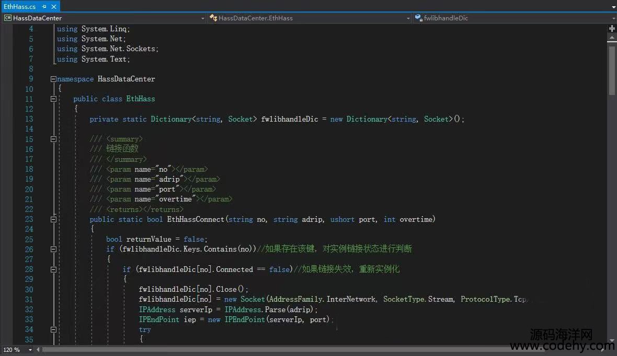Image resolution: width=617 pixels, height=356 pixels.
Task: Click 'Keys.Contains' on line 26
Action: (x=210, y=249)
